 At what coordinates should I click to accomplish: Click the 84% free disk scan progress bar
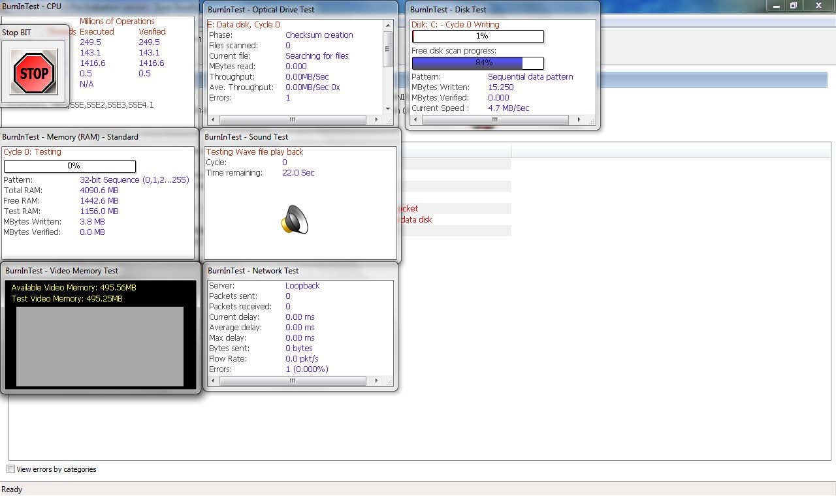[478, 63]
